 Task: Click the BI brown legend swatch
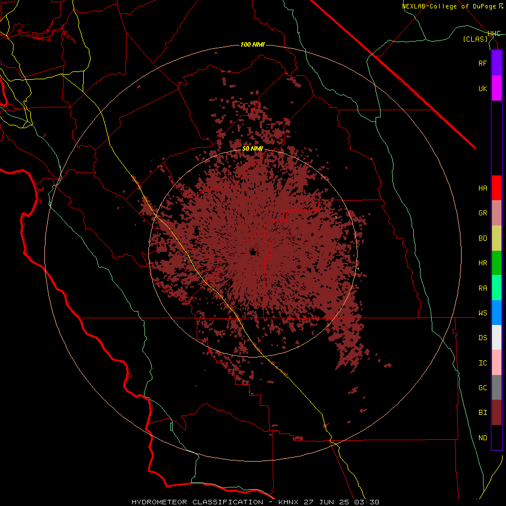496,413
